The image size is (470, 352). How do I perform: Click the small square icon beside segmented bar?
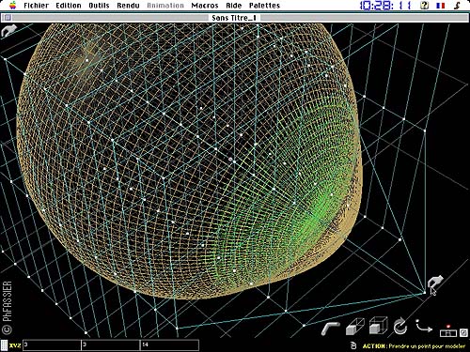[463, 332]
